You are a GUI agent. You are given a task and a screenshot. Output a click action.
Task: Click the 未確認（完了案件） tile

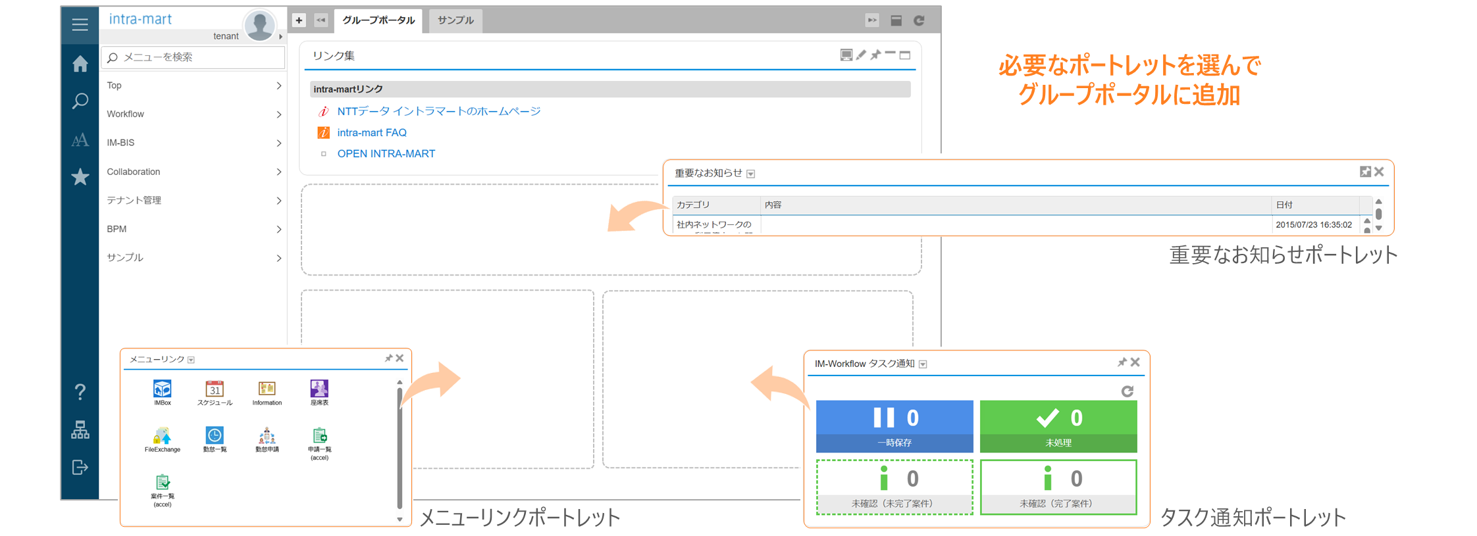(1058, 487)
